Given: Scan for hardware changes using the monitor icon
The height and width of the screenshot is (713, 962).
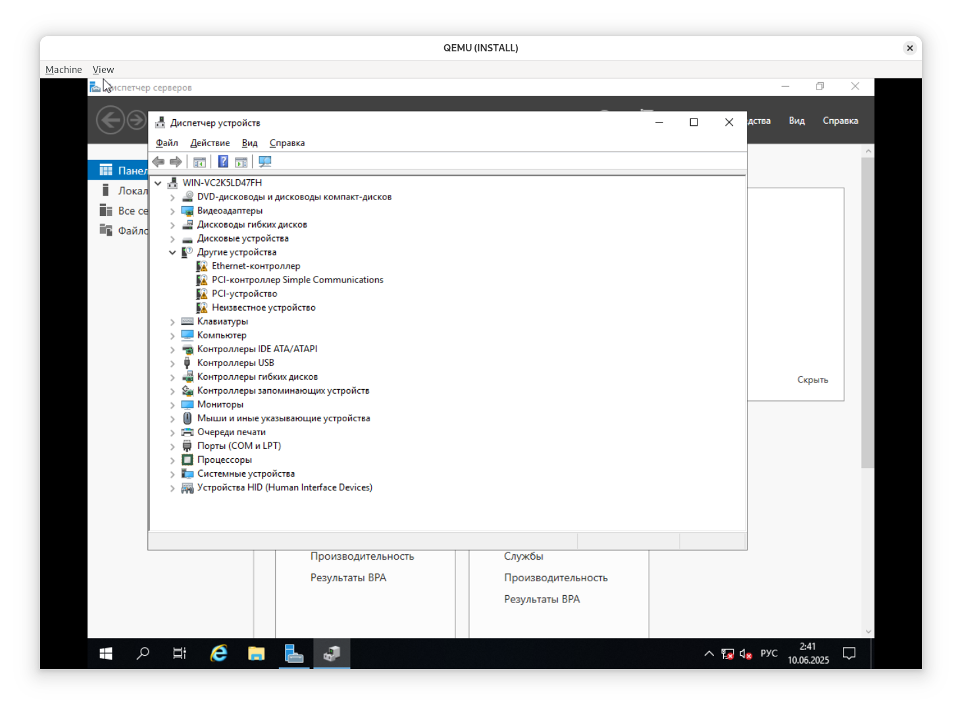Looking at the screenshot, I should [x=265, y=162].
